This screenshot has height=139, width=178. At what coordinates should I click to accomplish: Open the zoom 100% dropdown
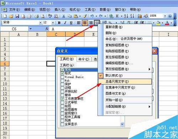[x=165, y=16]
